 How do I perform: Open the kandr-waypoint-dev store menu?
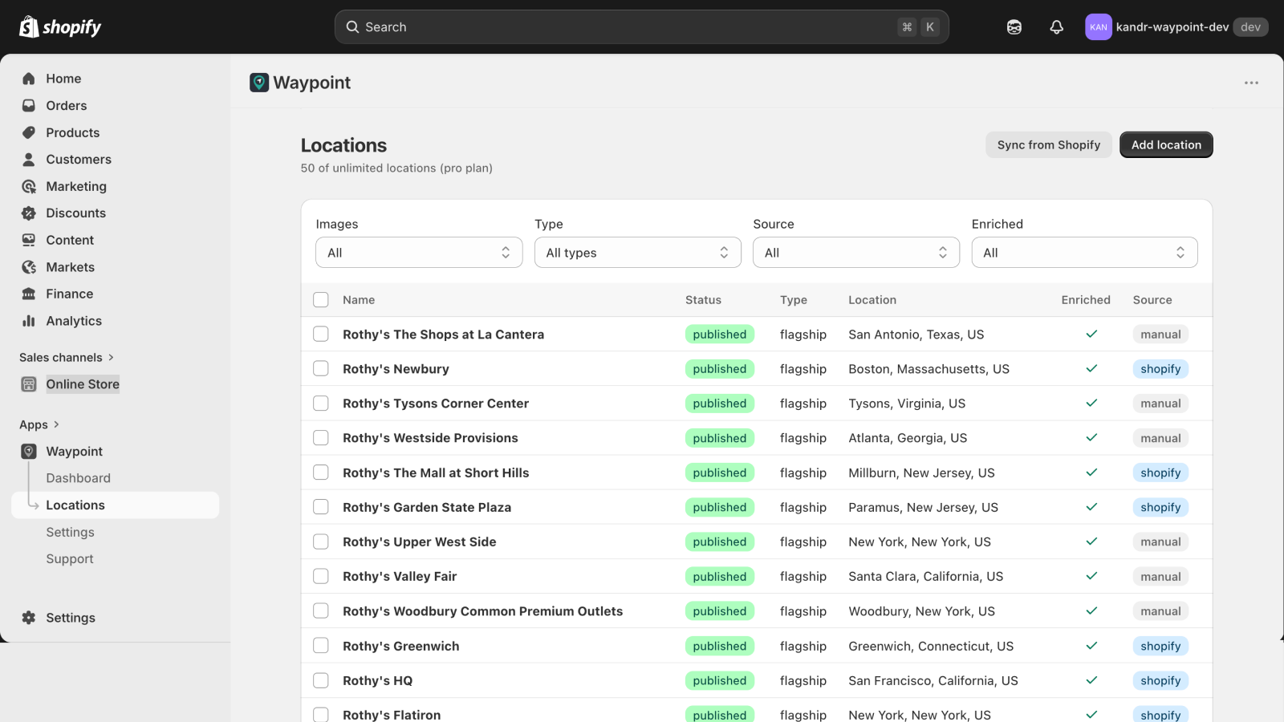coord(1177,27)
